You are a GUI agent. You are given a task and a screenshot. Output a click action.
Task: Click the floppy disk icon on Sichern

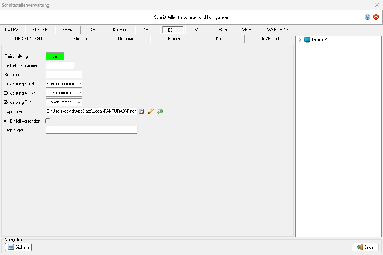point(11,247)
